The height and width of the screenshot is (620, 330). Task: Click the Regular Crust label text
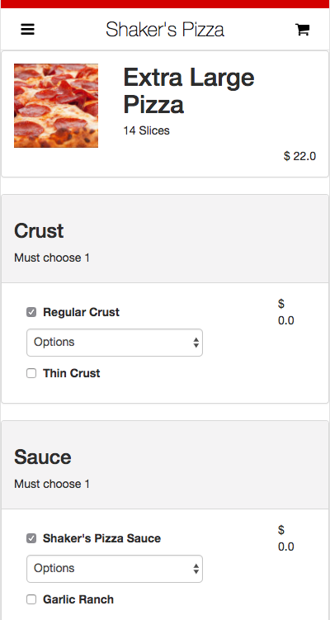[81, 312]
